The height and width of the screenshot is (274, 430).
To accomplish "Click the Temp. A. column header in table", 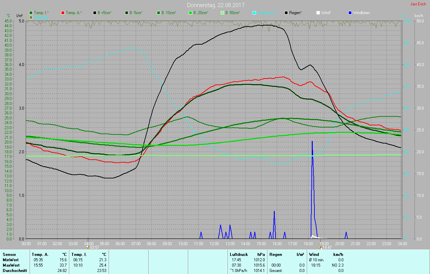I will (40, 255).
